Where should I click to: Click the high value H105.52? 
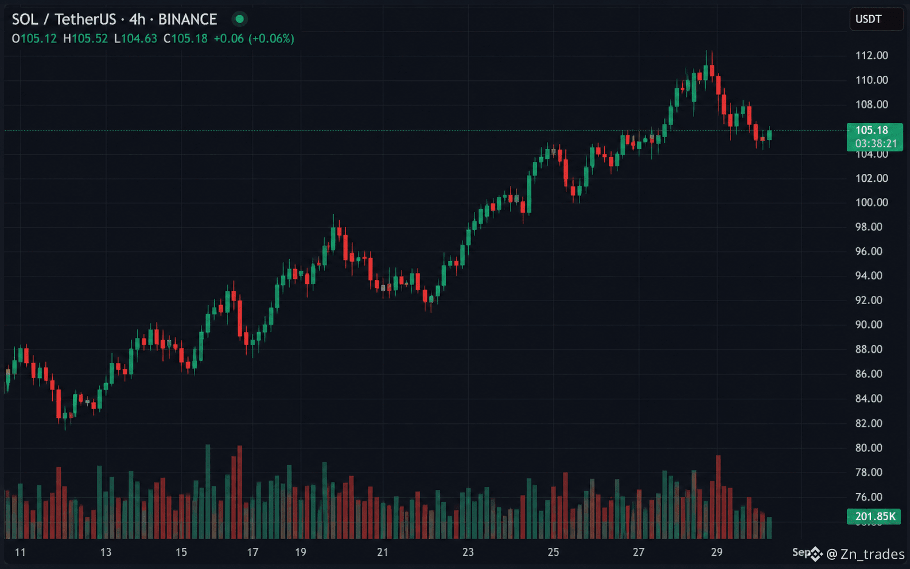coord(85,39)
